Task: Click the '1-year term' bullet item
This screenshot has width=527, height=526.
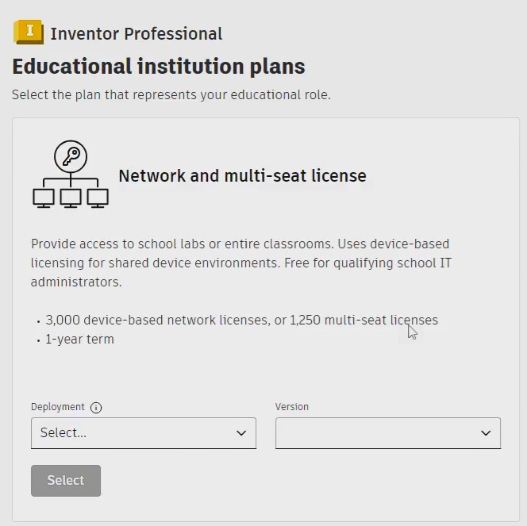Action: click(x=79, y=340)
